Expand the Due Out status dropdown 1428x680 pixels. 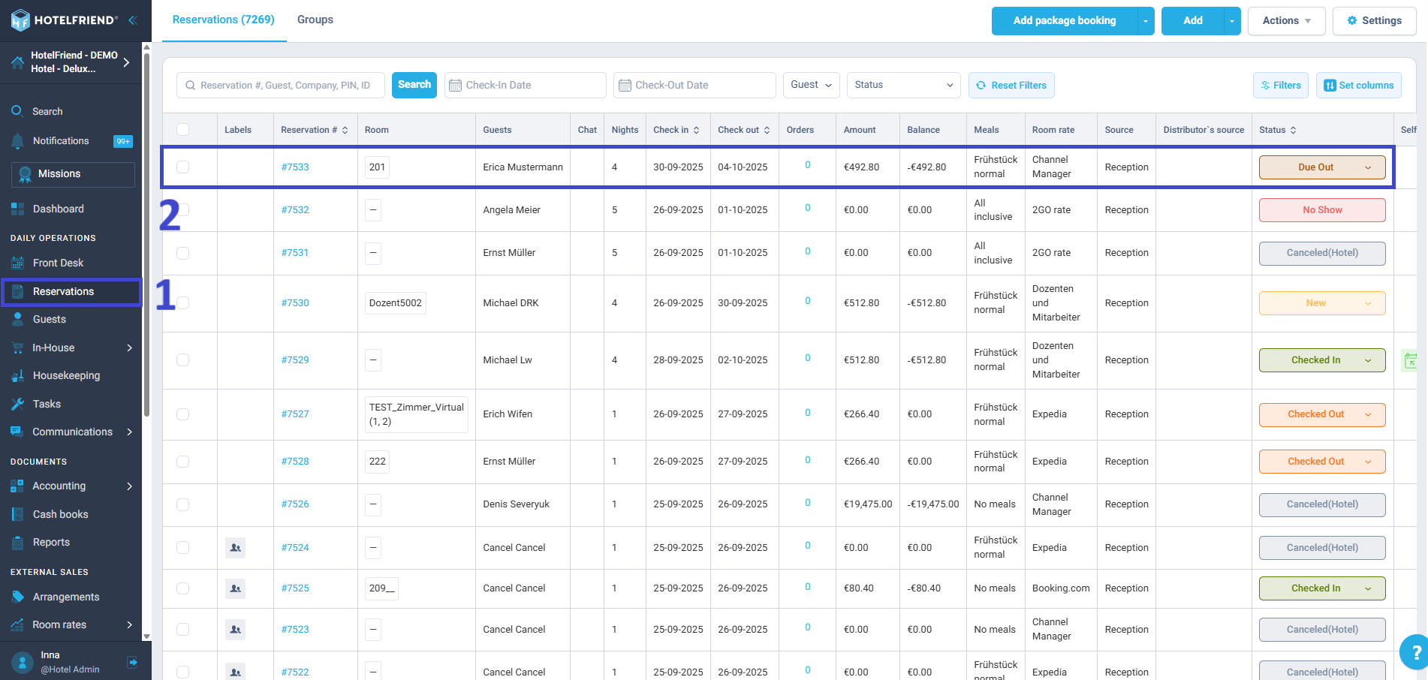click(1322, 167)
